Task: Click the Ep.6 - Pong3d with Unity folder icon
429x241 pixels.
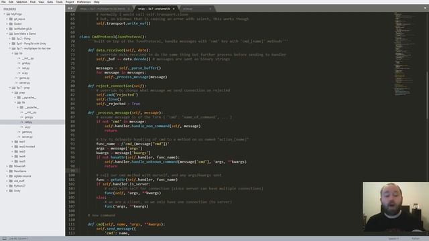Action: pos(13,44)
